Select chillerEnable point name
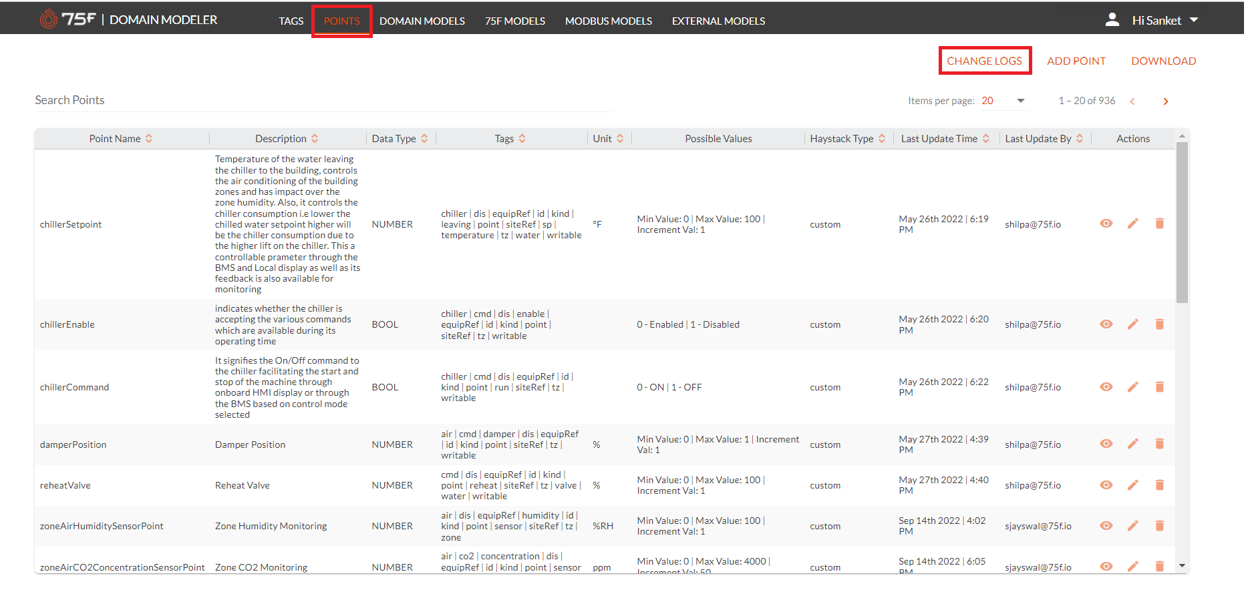This screenshot has height=616, width=1250. (x=67, y=324)
